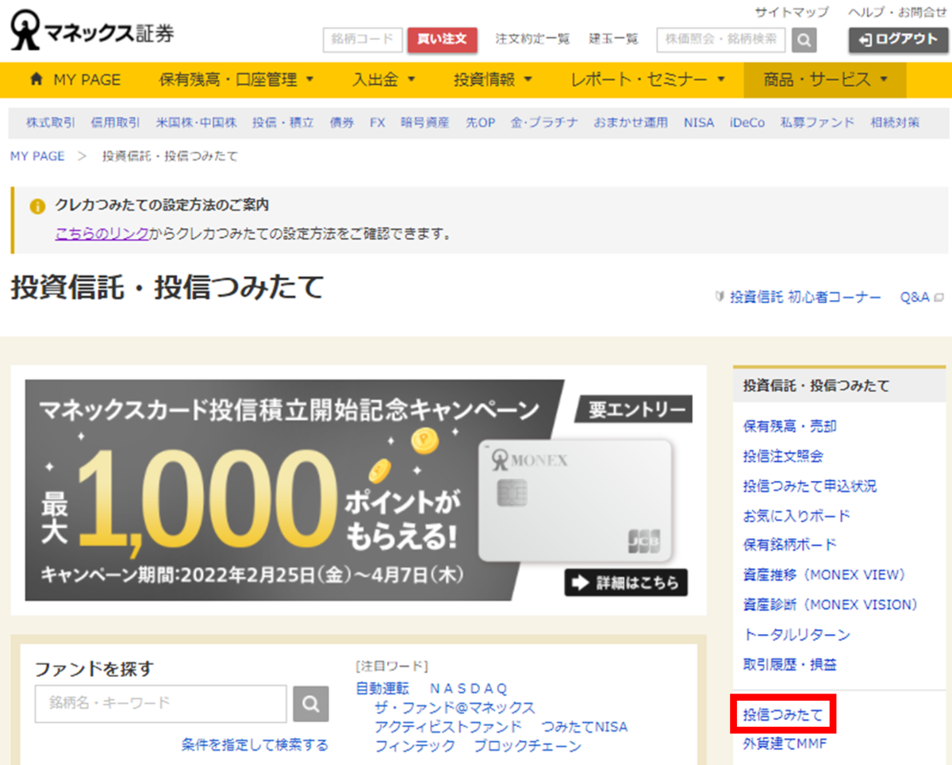Image resolution: width=952 pixels, height=765 pixels.
Task: Open 外貨建てMMF sidebar link
Action: click(785, 744)
